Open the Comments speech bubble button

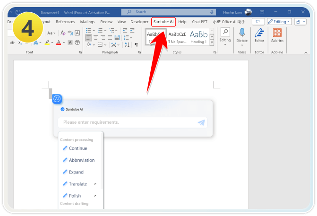[258, 22]
